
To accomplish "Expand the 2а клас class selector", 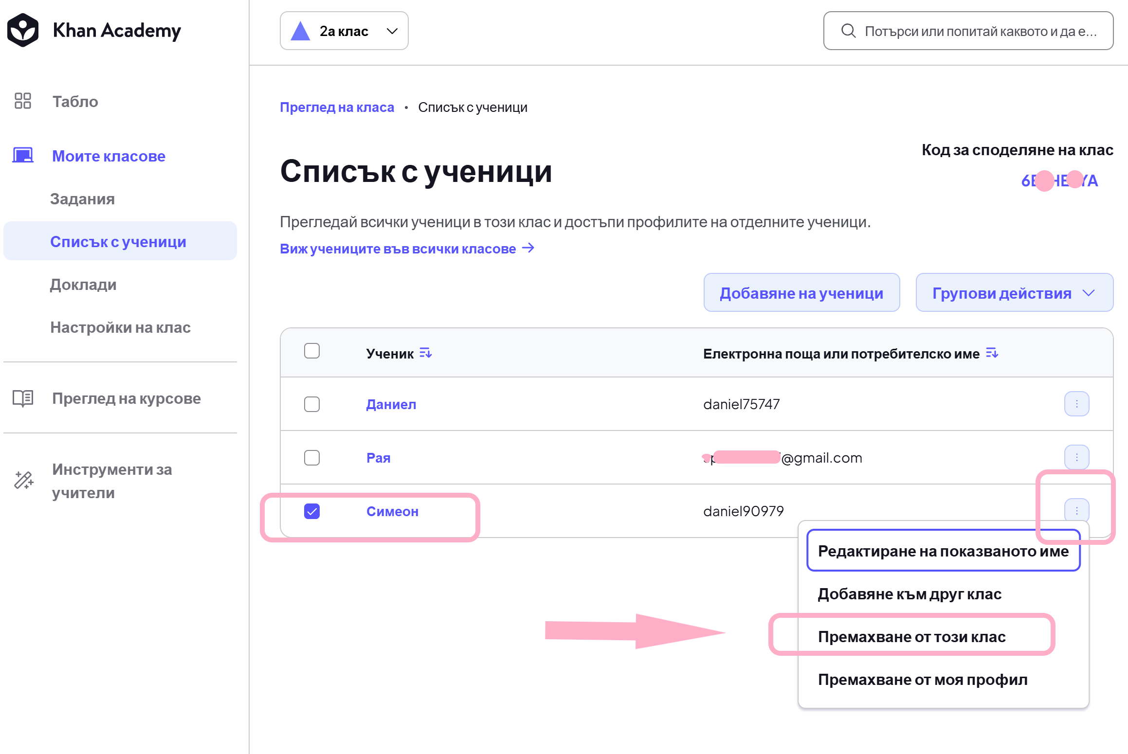I will tap(344, 31).
